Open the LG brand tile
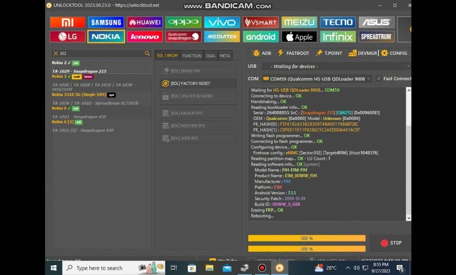This screenshot has width=456, height=275. (x=67, y=37)
